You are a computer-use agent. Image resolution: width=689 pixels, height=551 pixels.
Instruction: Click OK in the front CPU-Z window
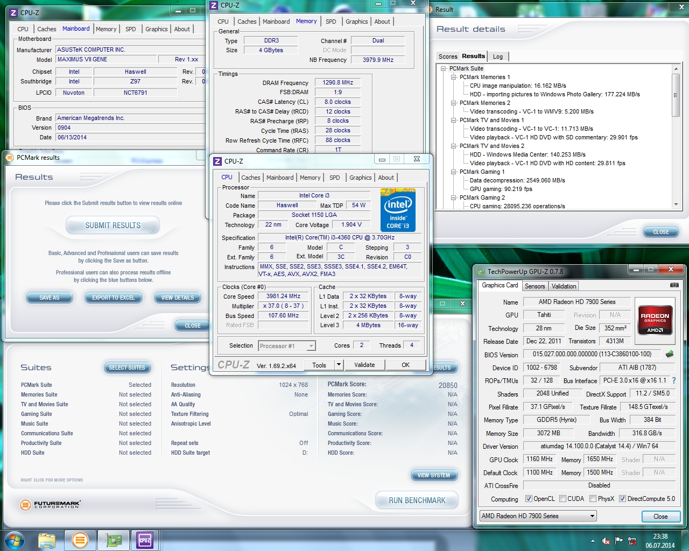click(x=406, y=365)
